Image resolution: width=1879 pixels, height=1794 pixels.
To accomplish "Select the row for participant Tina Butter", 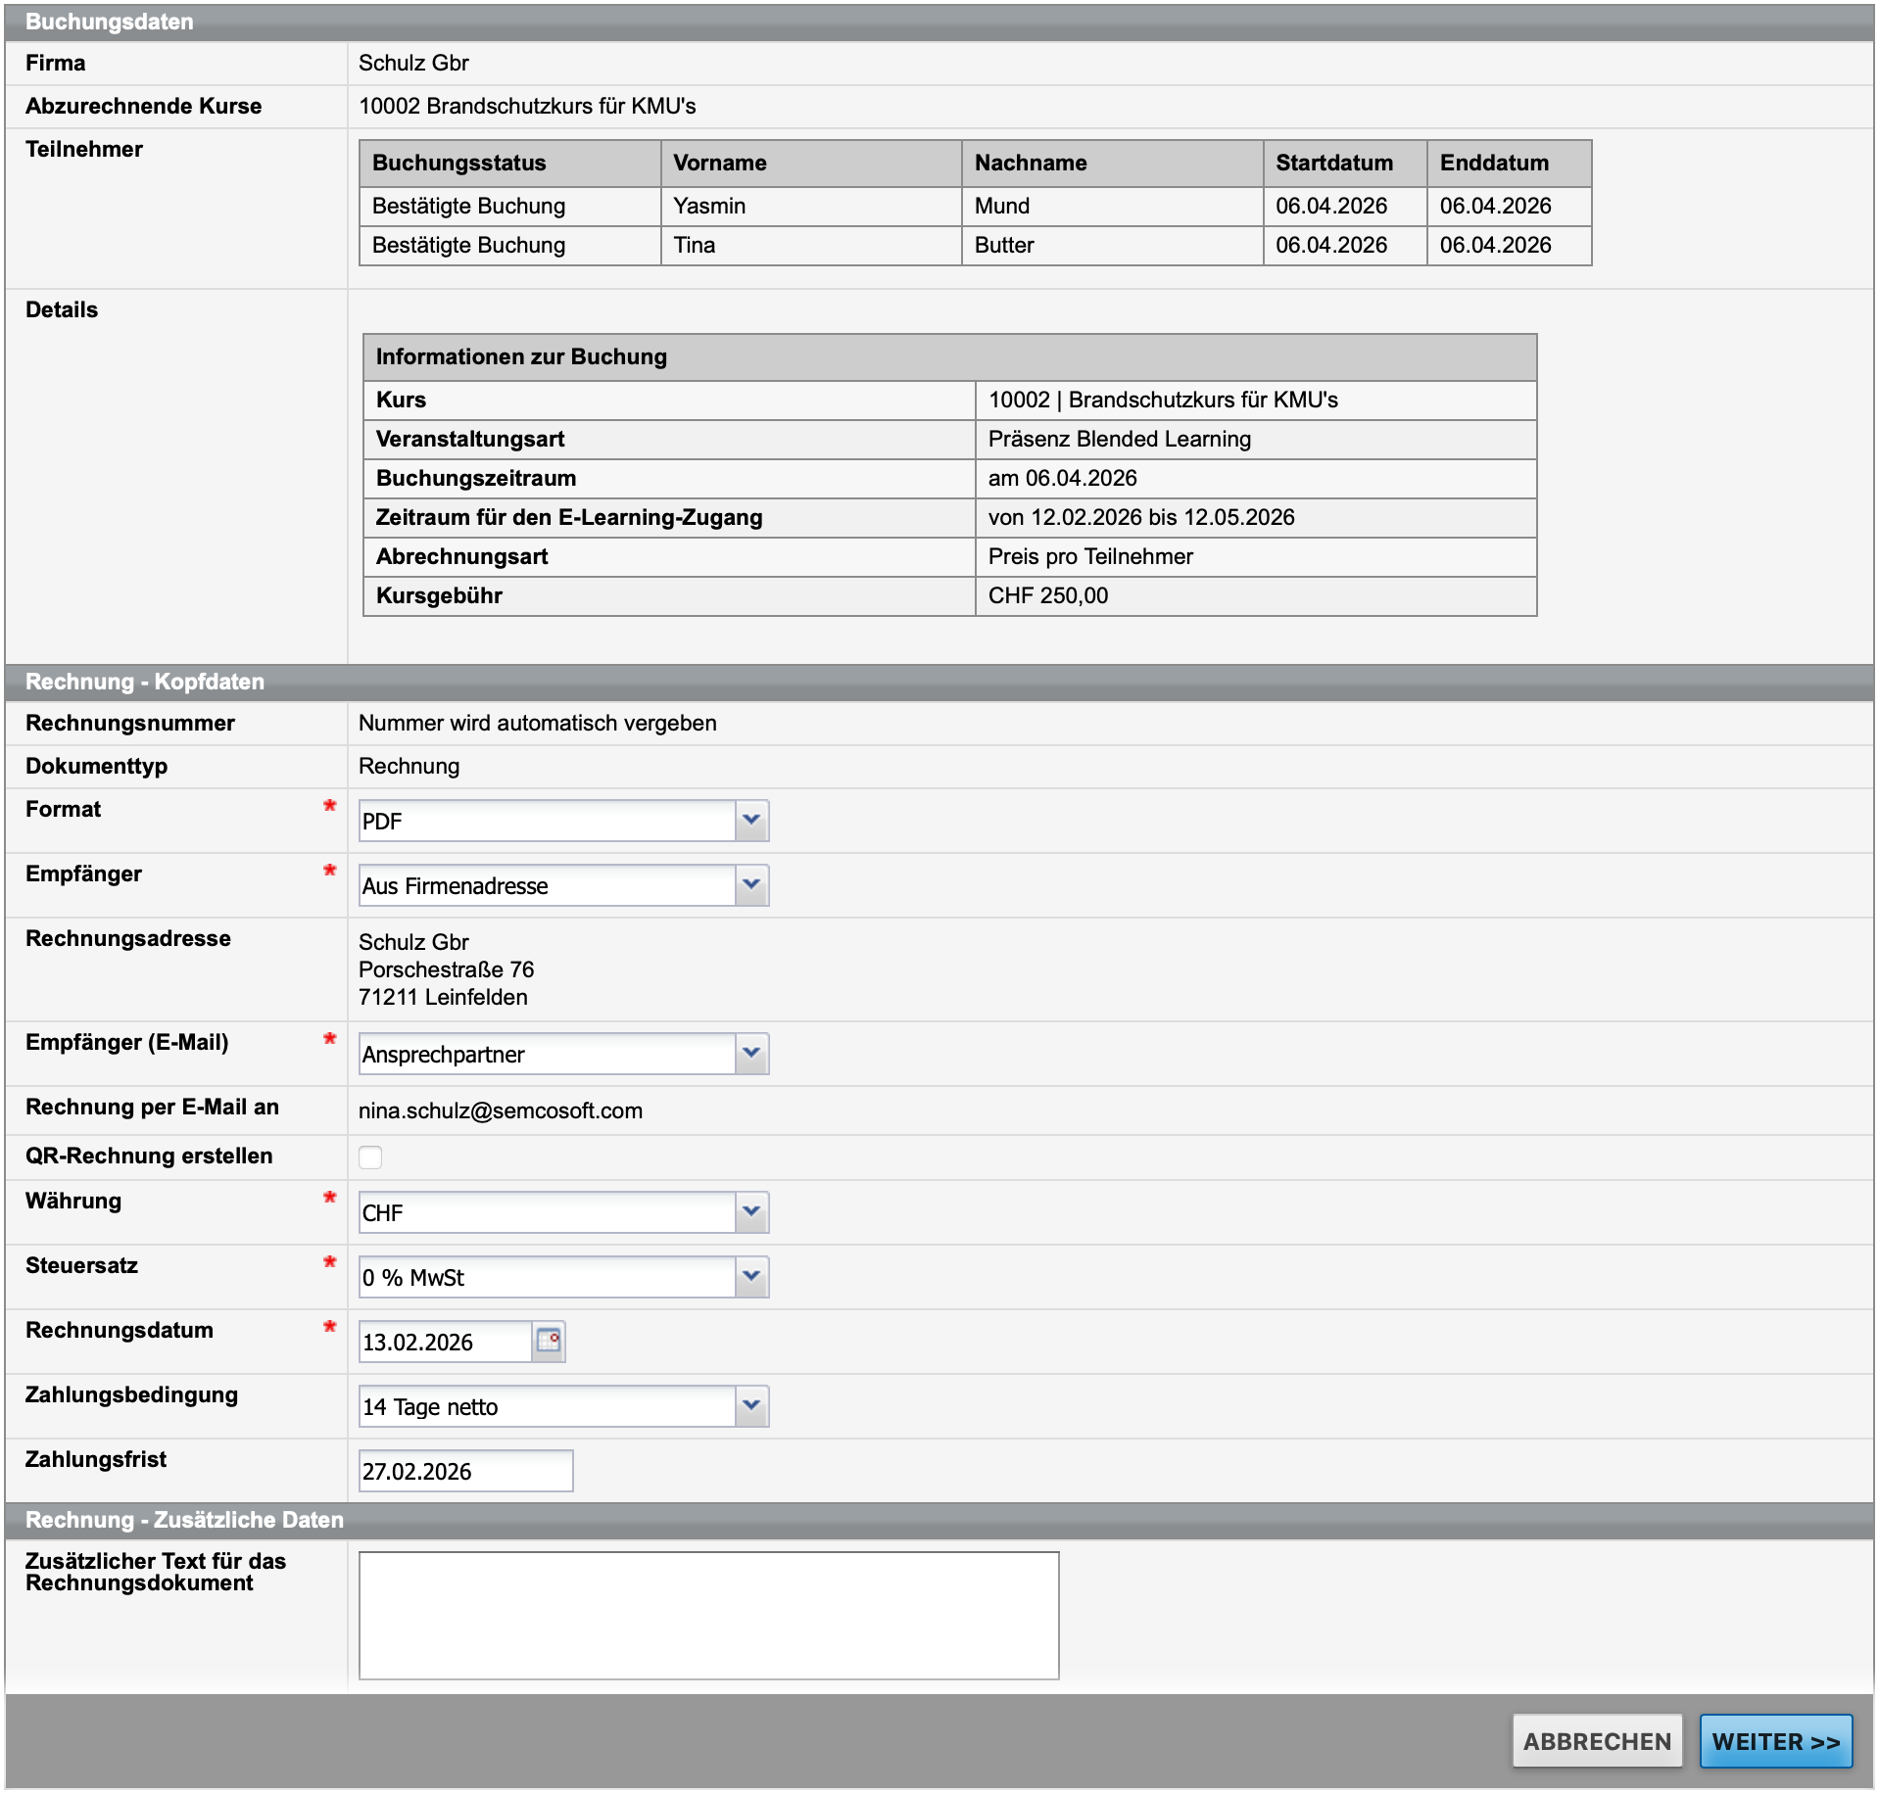I will [975, 246].
